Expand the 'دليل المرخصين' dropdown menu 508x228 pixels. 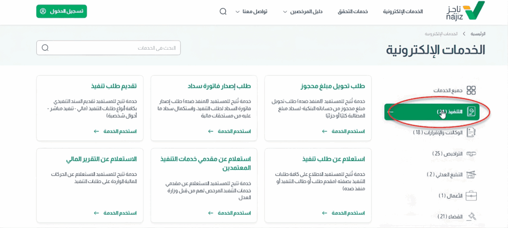(x=304, y=11)
